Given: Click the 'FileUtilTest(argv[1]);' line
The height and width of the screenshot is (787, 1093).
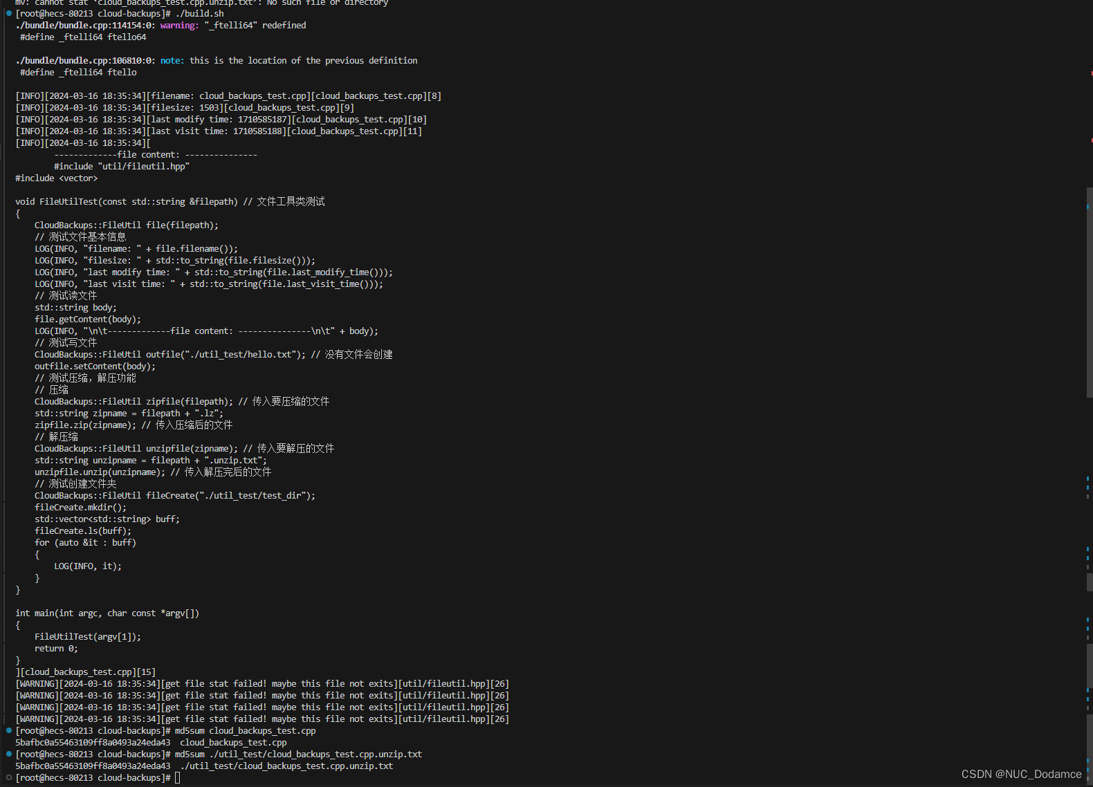Looking at the screenshot, I should click(88, 636).
